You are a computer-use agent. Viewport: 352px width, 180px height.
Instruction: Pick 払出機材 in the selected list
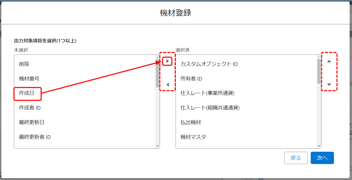tap(191, 122)
